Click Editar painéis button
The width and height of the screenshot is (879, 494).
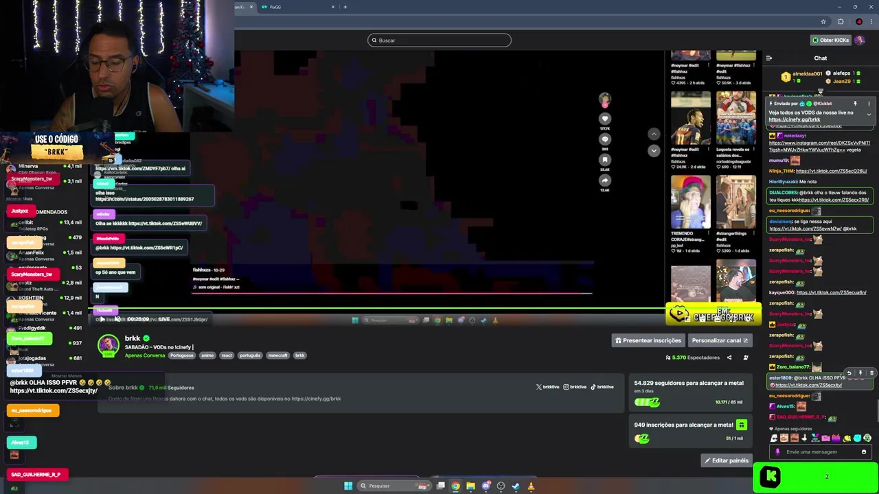tap(727, 460)
